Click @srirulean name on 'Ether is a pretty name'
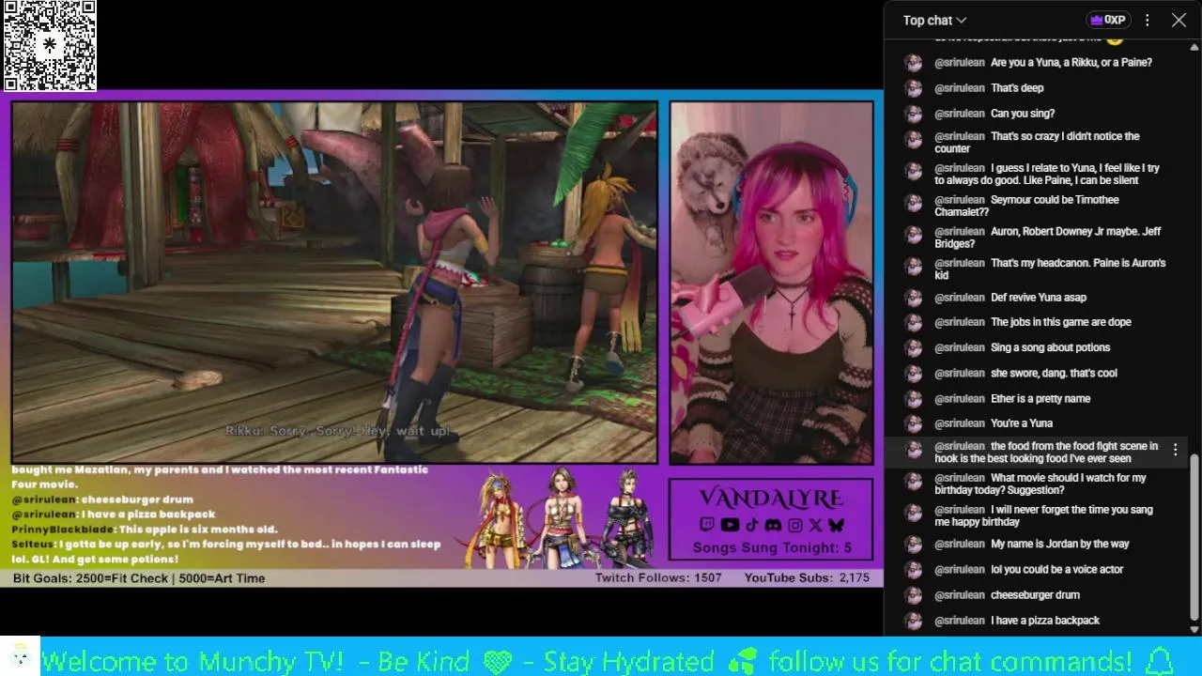 pos(959,399)
